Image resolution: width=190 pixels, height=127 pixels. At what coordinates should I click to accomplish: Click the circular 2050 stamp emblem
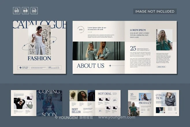(x=81, y=30)
